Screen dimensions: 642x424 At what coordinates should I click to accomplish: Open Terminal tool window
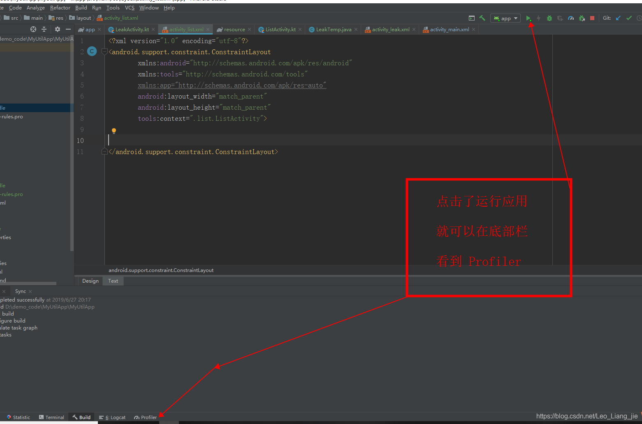[x=51, y=417]
